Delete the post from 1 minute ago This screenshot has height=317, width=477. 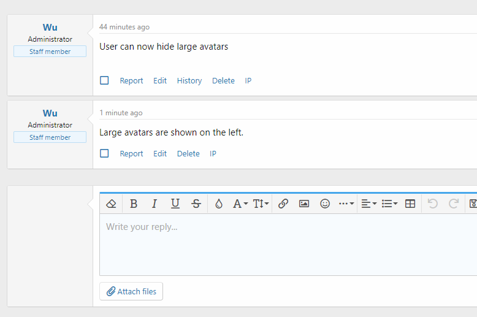click(x=188, y=154)
